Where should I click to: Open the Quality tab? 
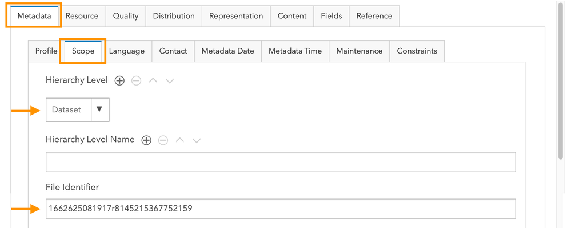126,16
